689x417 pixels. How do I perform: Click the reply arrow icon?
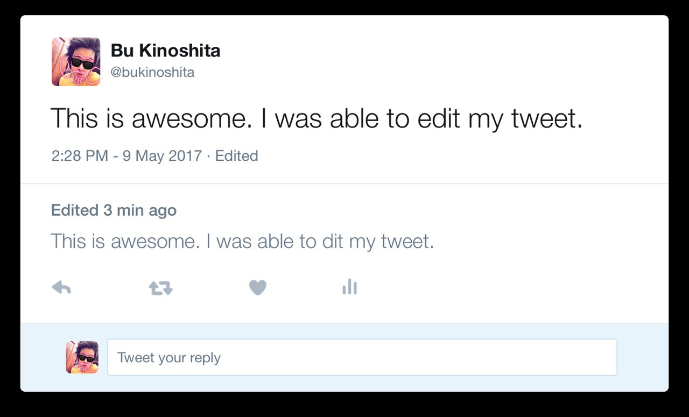point(61,288)
